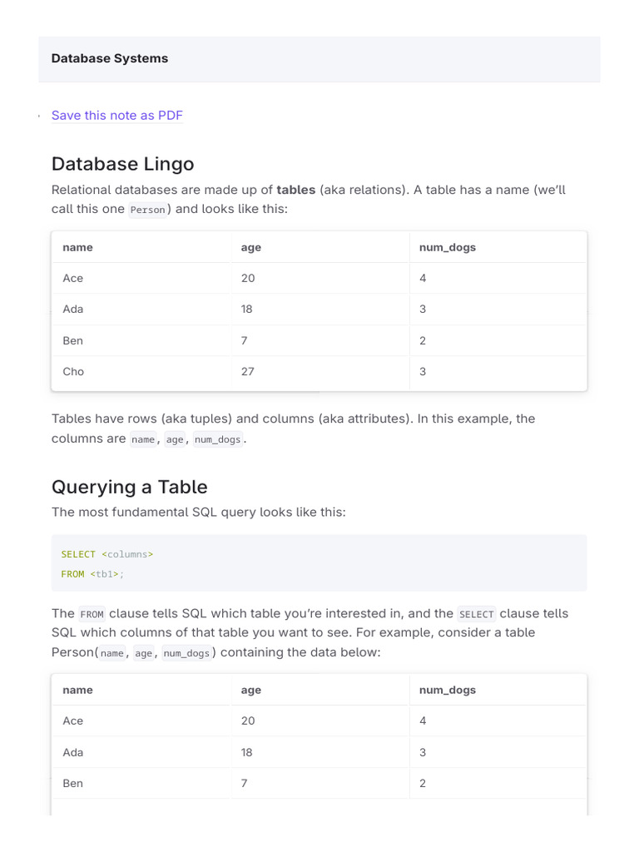Select the 'Cho' cell in first table
Viewport: 639px width, 852px height.
pyautogui.click(x=73, y=371)
